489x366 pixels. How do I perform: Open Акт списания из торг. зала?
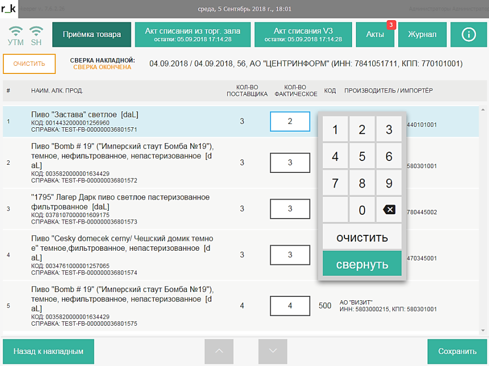(192, 34)
